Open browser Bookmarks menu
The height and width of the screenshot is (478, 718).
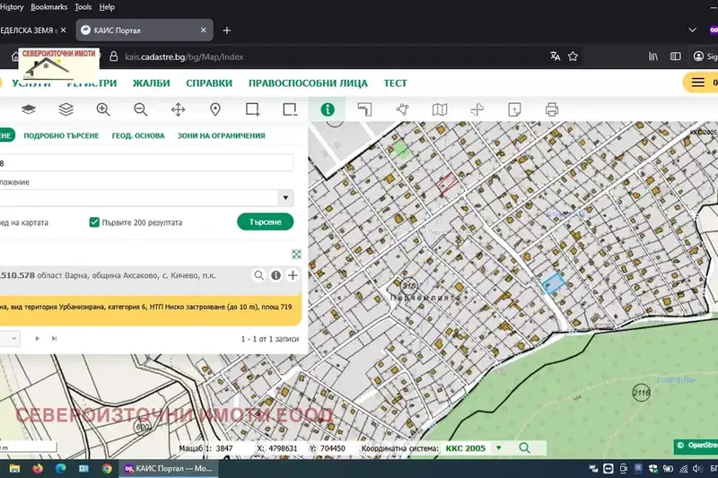coord(49,7)
